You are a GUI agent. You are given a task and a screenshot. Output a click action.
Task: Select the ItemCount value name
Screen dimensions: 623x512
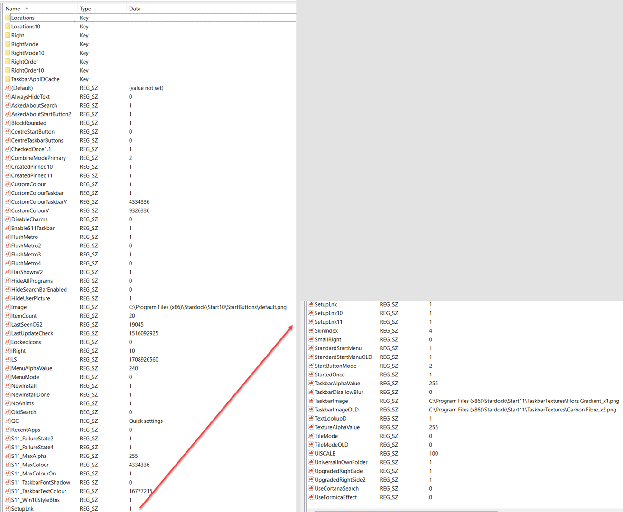[x=24, y=316]
